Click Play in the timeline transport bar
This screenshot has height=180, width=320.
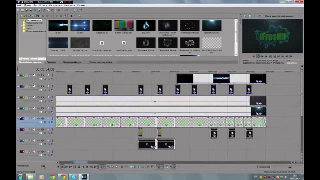[x=71, y=167]
